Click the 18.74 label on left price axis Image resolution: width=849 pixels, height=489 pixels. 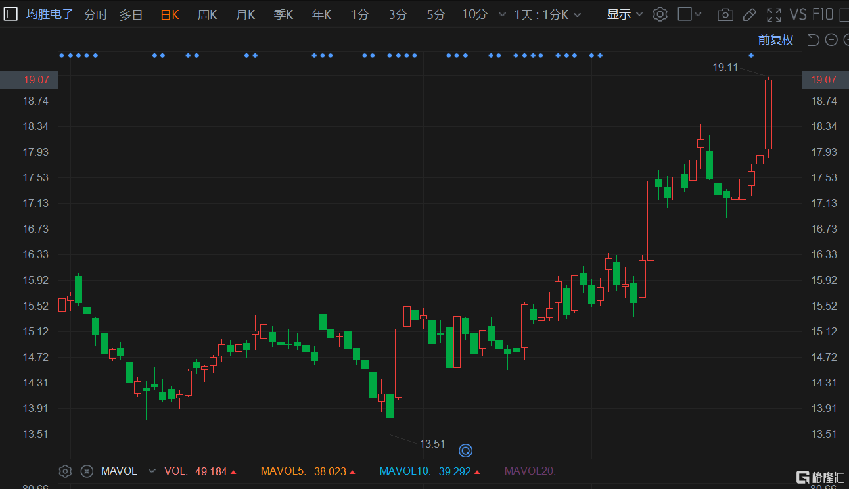(35, 101)
